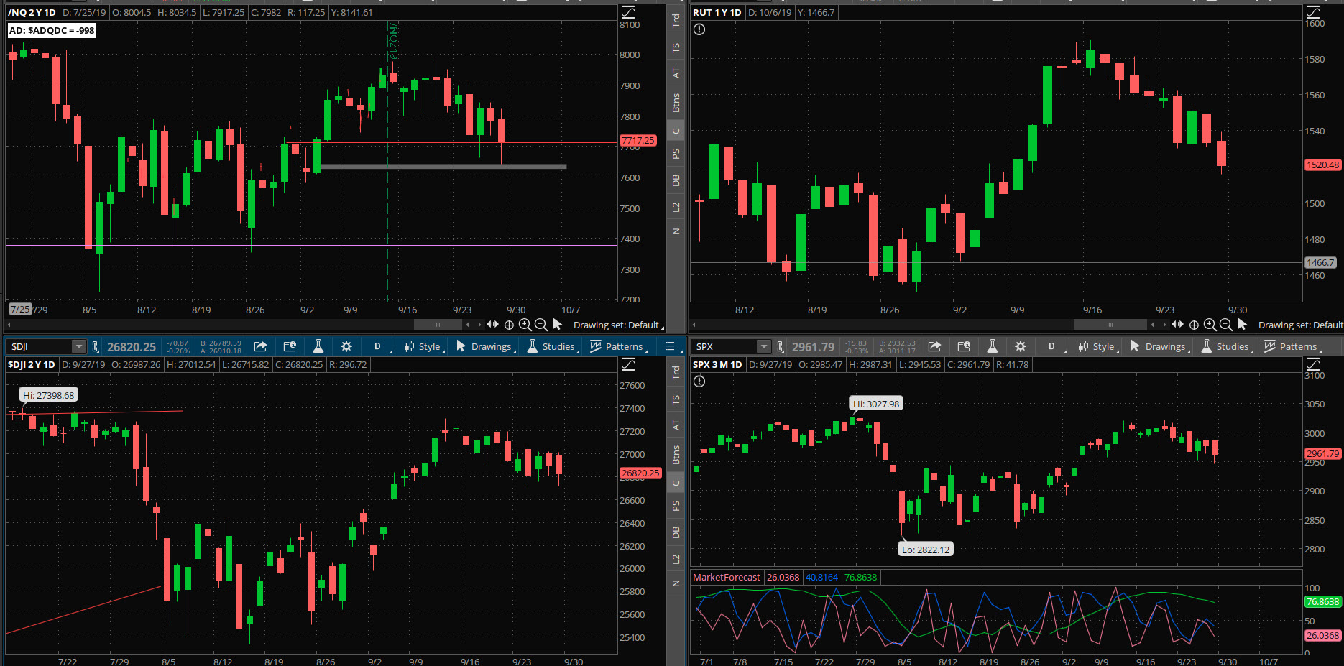Open Style menu in $DJI toolbar
Image resolution: width=1344 pixels, height=666 pixels.
click(x=424, y=346)
